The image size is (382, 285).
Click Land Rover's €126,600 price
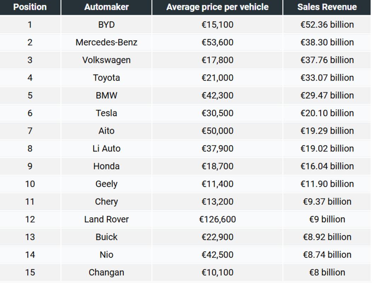pyautogui.click(x=217, y=219)
